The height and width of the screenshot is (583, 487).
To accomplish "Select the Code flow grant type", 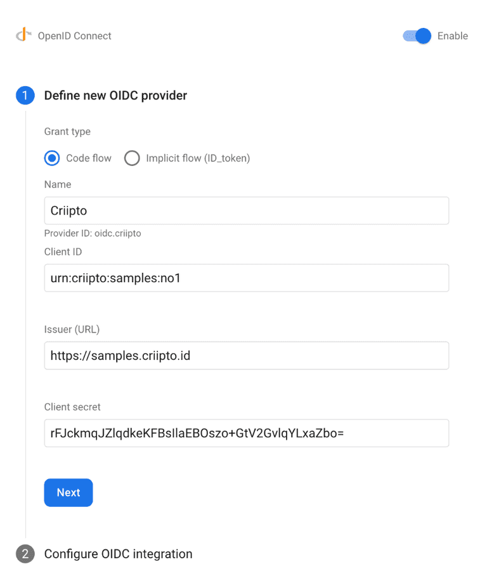I will 51,158.
